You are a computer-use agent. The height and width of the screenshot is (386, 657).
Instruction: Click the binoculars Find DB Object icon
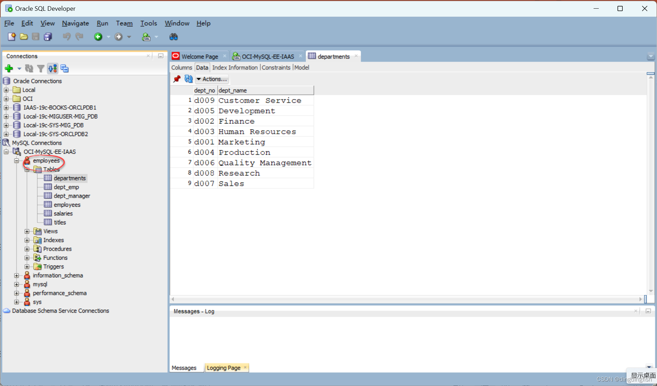pyautogui.click(x=173, y=37)
